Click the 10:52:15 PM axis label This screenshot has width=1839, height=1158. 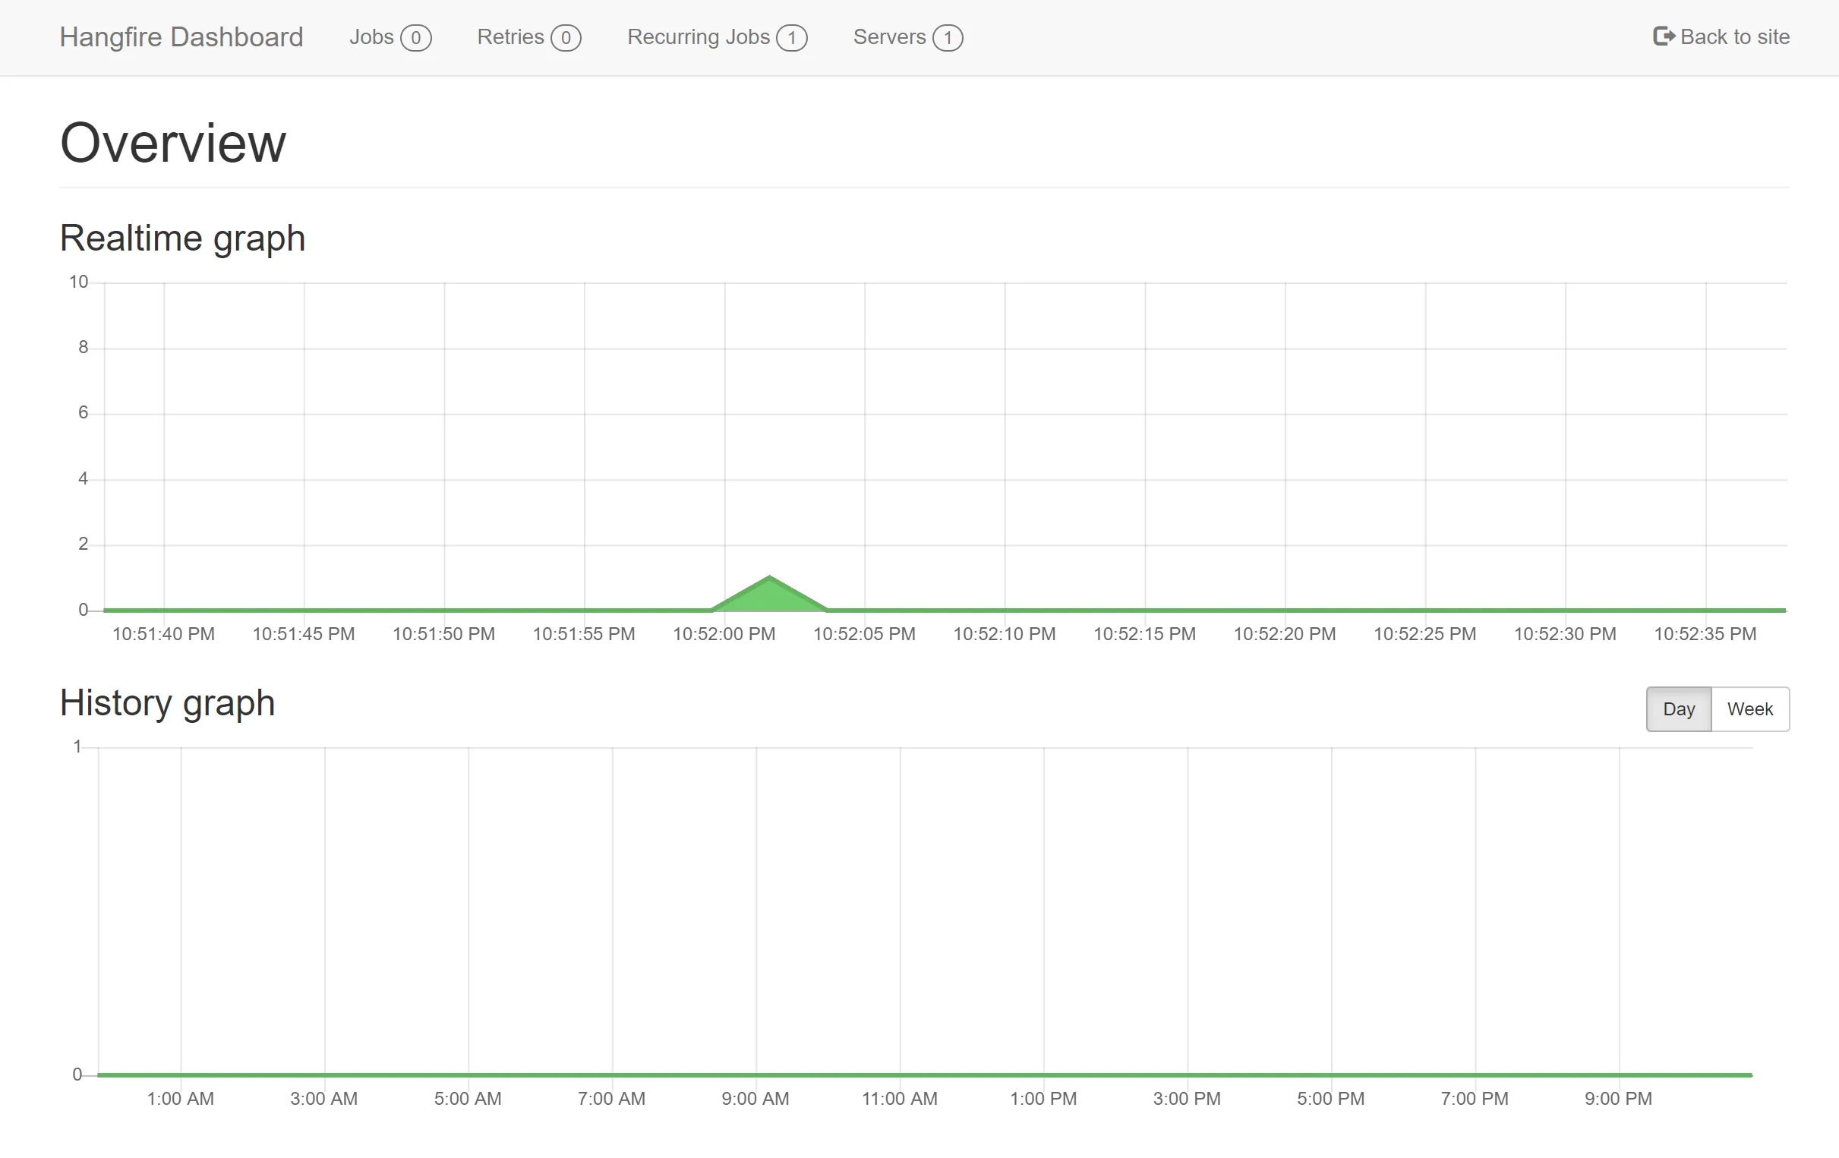coord(1145,634)
